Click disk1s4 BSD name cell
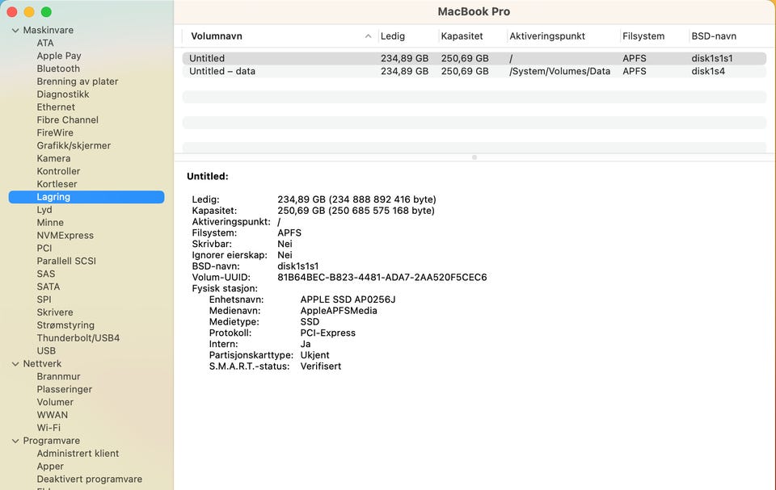This screenshot has height=490, width=776. pyautogui.click(x=708, y=71)
